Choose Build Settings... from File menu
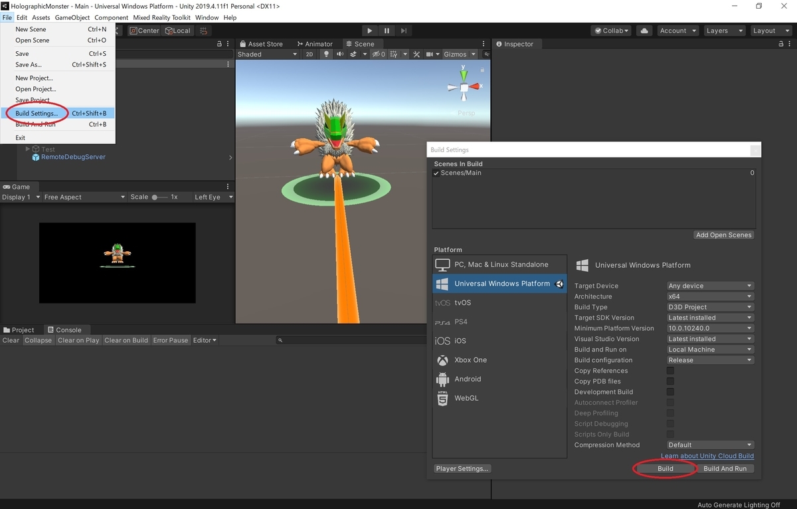The image size is (797, 509). click(58, 113)
